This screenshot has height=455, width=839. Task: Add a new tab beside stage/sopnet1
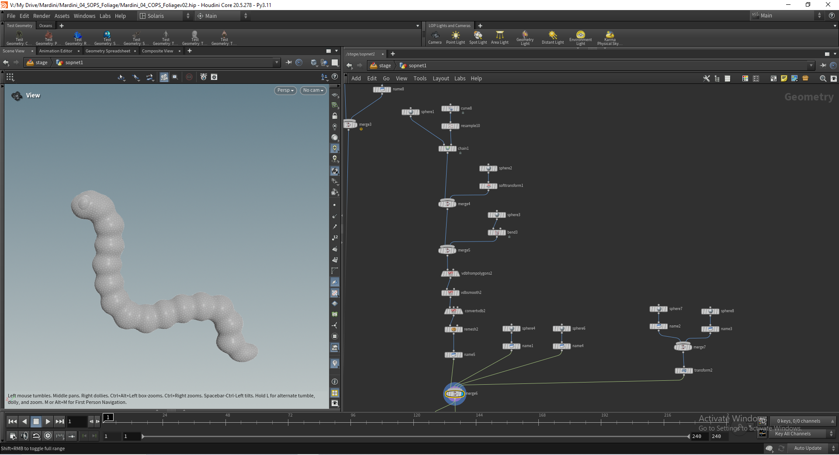tap(393, 54)
